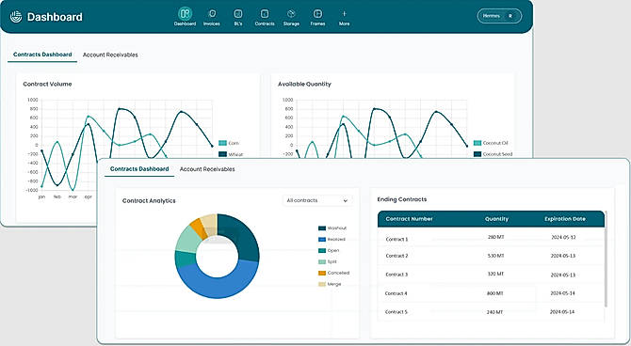Select the Contract 4 row name
The height and width of the screenshot is (346, 631).
tap(396, 293)
